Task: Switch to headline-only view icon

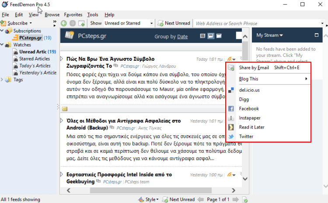Action: 202,36
